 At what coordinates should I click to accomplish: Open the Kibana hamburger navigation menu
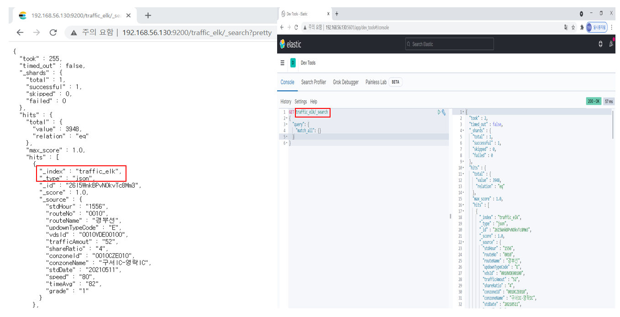283,63
